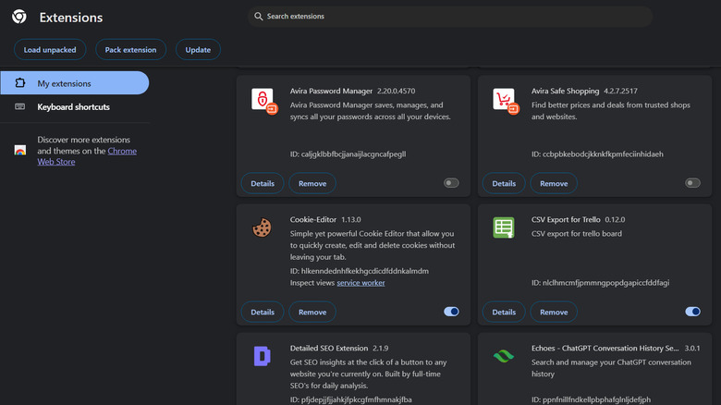Screen dimensions: 721x405
Task: Click the Chrome Web Store rainbow icon
Action: pos(20,151)
